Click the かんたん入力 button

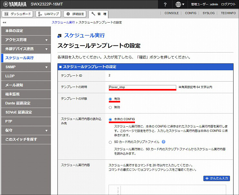click(x=217, y=179)
